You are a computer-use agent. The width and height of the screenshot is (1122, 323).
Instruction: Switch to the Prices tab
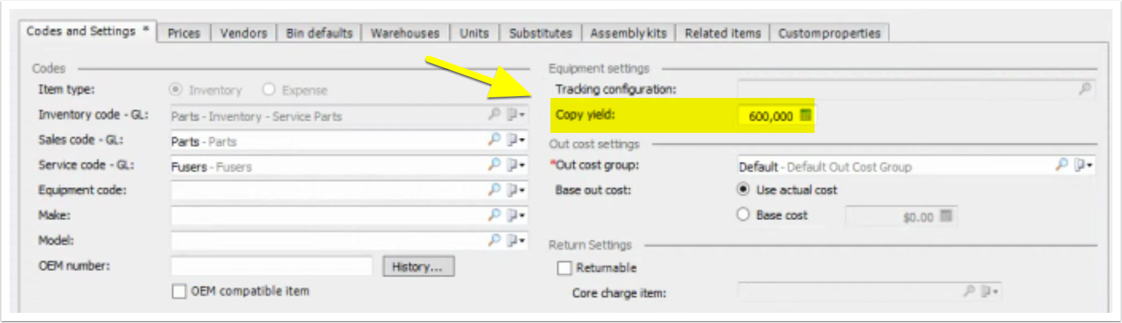coord(184,33)
